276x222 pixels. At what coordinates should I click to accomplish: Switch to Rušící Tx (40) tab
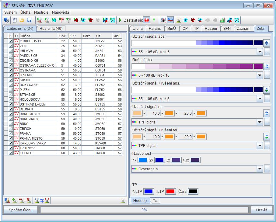pos(51,29)
